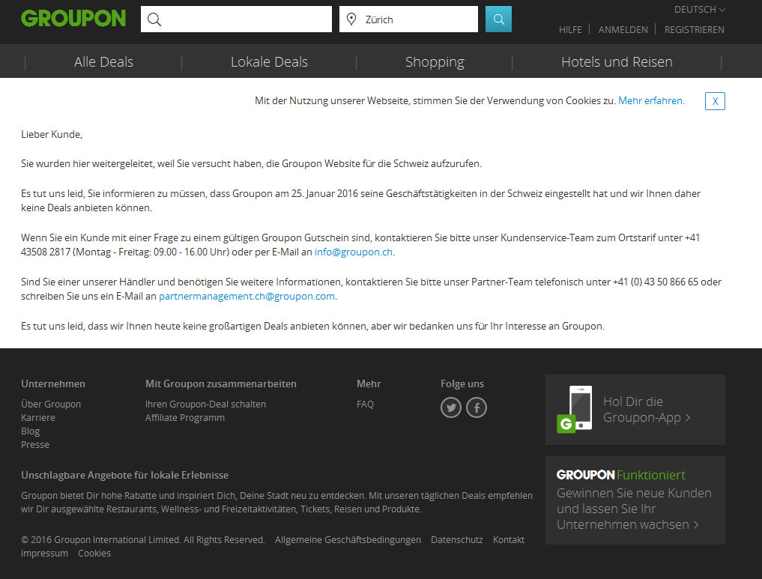Click the partnermanagement.ch@groupon.com email link
The image size is (762, 579).
click(247, 296)
